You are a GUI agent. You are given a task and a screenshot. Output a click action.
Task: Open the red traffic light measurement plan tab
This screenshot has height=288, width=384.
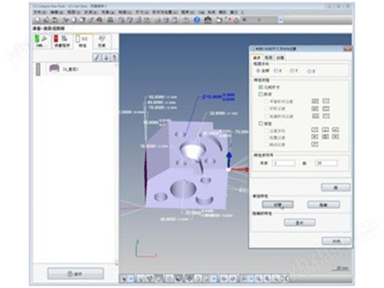pos(62,41)
